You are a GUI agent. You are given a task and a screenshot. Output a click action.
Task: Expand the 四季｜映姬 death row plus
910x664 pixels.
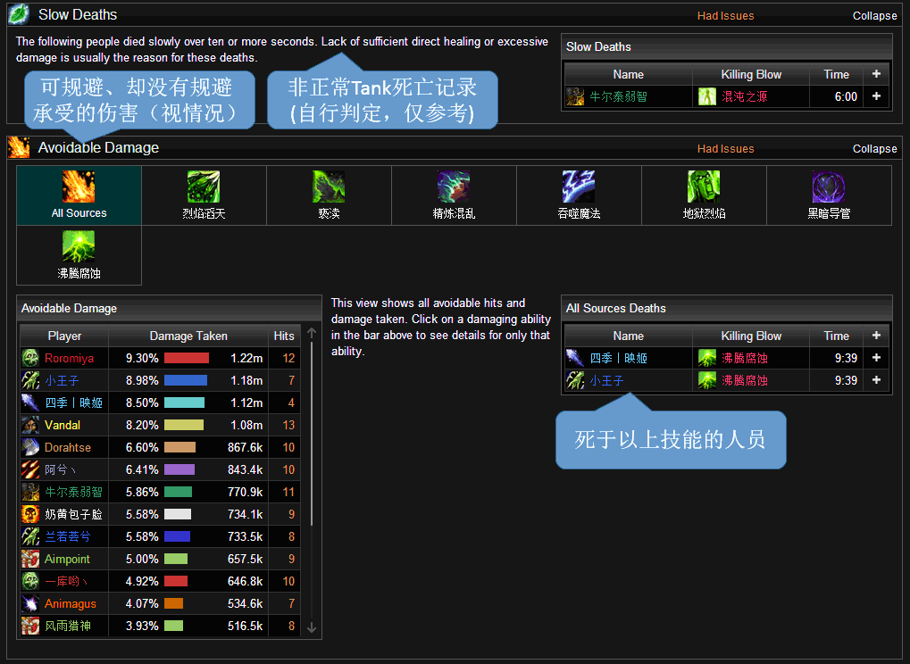pyautogui.click(x=876, y=358)
